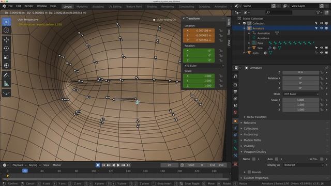The height and width of the screenshot is (186, 331).
Task: Expand the Relations panel
Action: pos(250,123)
